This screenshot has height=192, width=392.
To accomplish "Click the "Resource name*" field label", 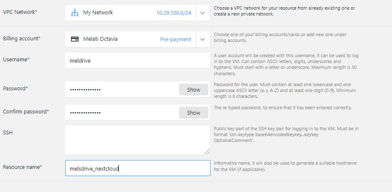I will (x=23, y=167).
